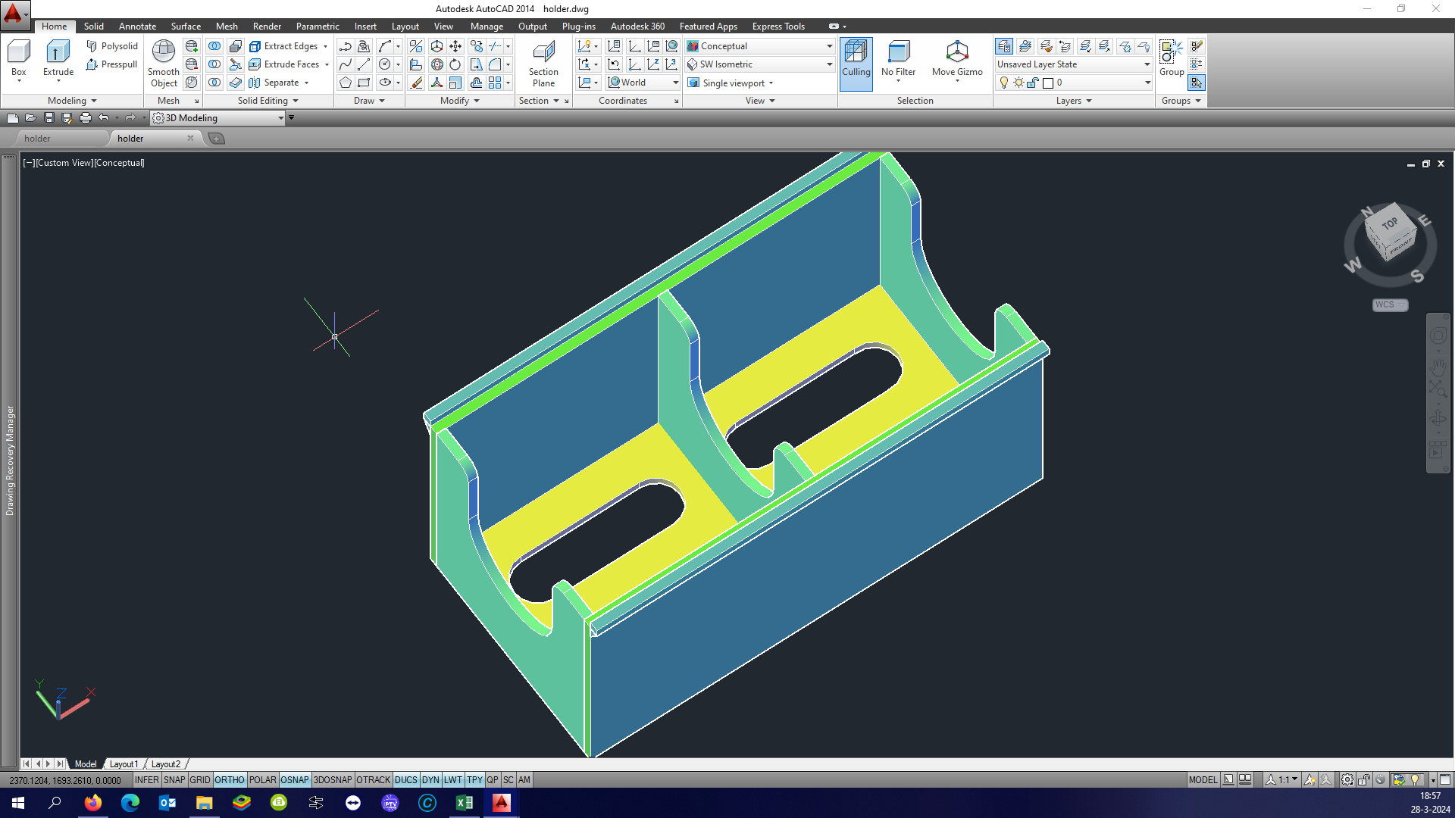The height and width of the screenshot is (818, 1455).
Task: Click the Windows Start button
Action: click(18, 803)
